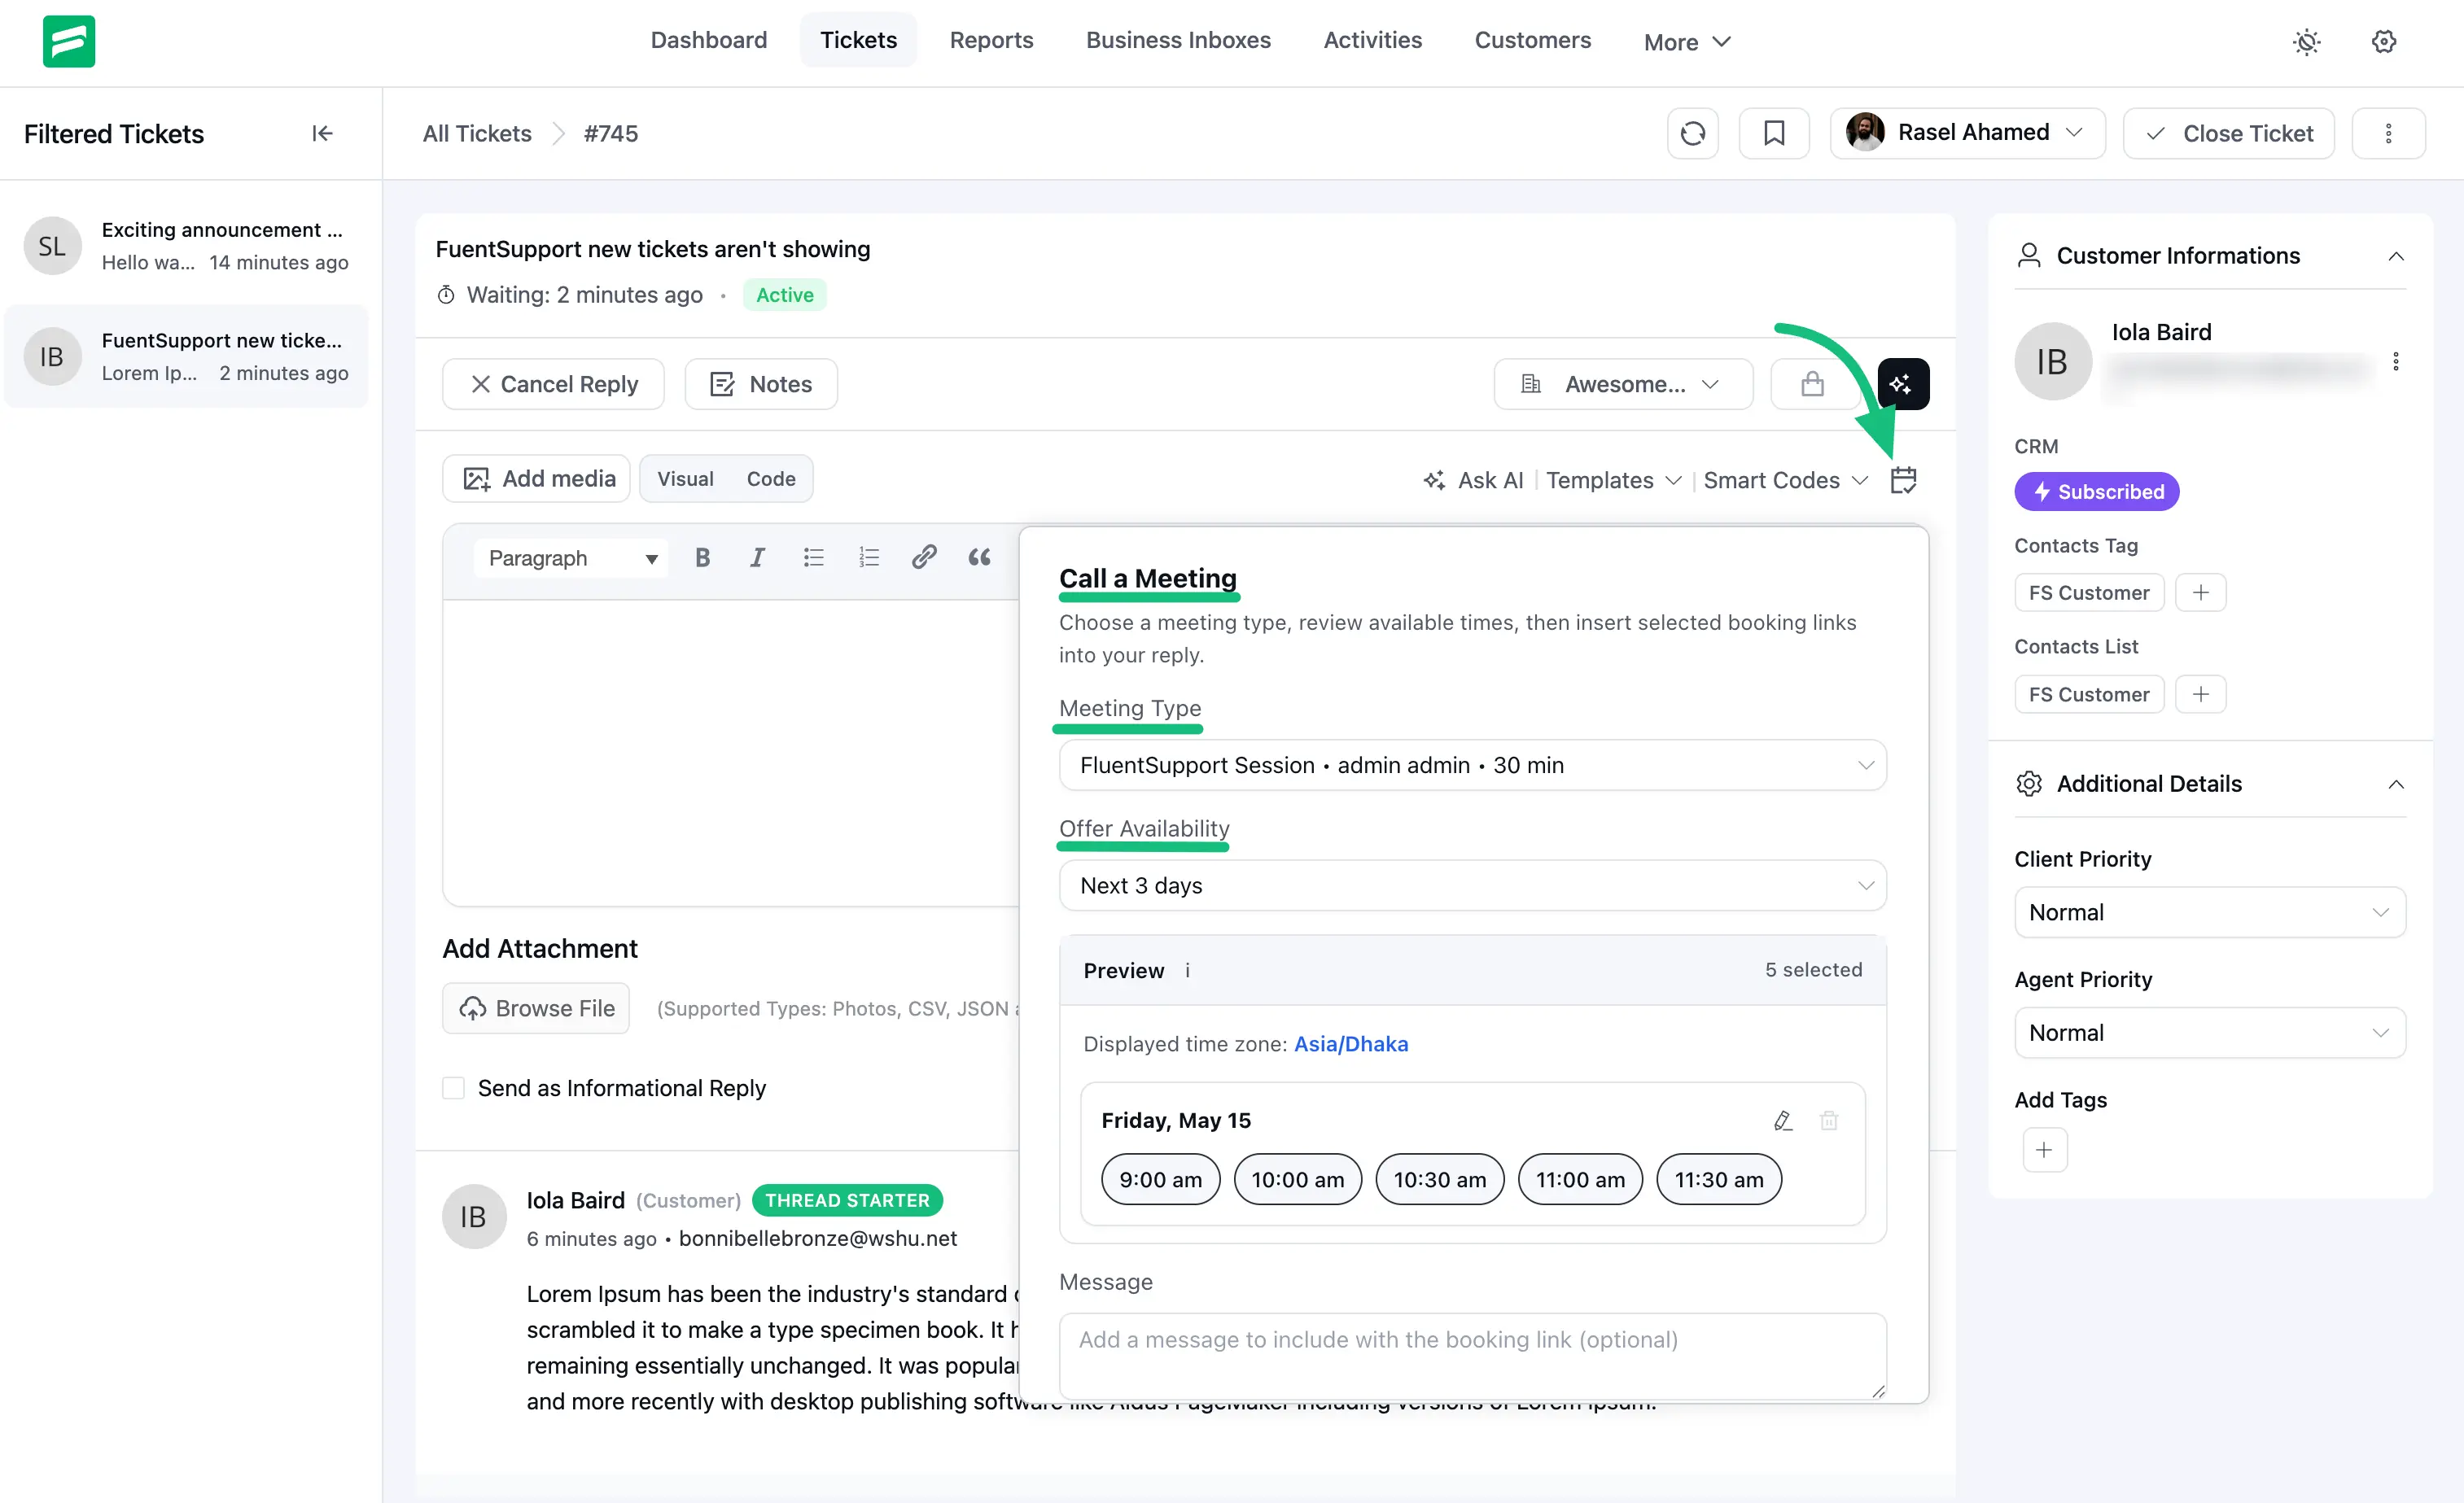Open the More navigation dropdown
The width and height of the screenshot is (2464, 1503).
click(1686, 41)
